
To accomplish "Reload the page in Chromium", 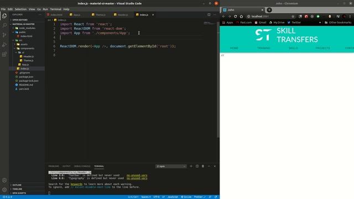I will [x=235, y=16].
